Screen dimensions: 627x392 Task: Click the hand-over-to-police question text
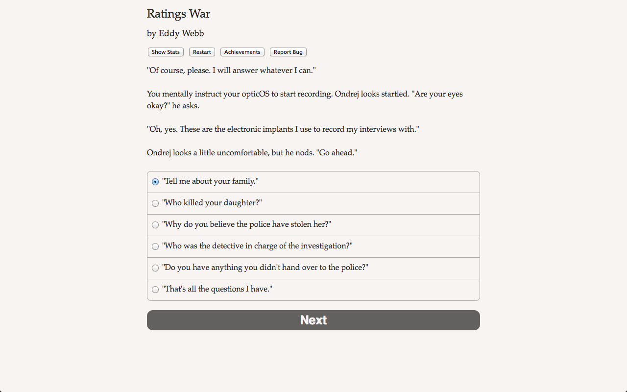(x=265, y=267)
